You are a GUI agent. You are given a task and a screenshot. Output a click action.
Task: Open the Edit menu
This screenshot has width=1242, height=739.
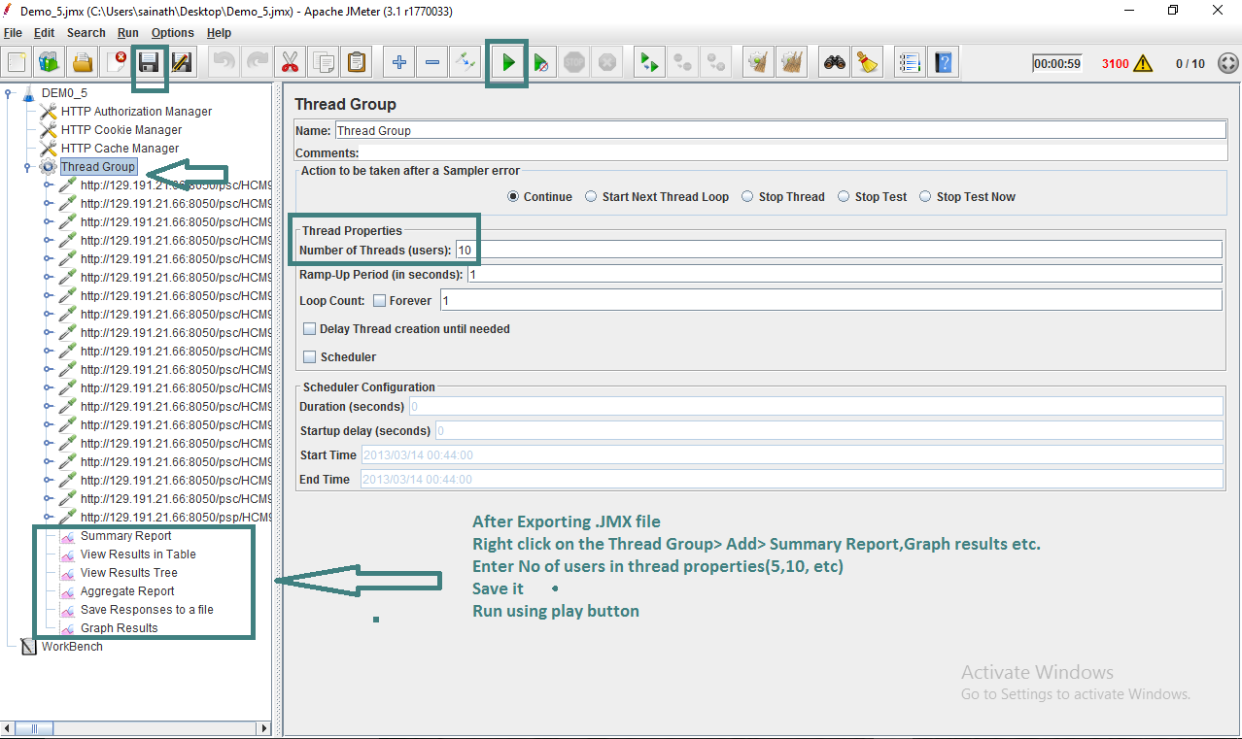coord(44,33)
